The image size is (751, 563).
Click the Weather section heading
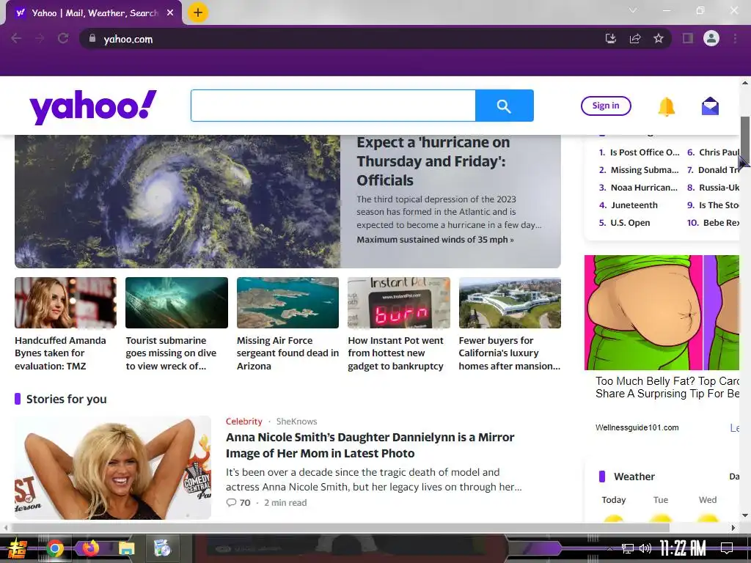(x=634, y=476)
